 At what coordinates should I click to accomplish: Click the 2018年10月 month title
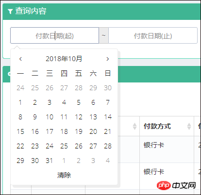tap(64, 59)
